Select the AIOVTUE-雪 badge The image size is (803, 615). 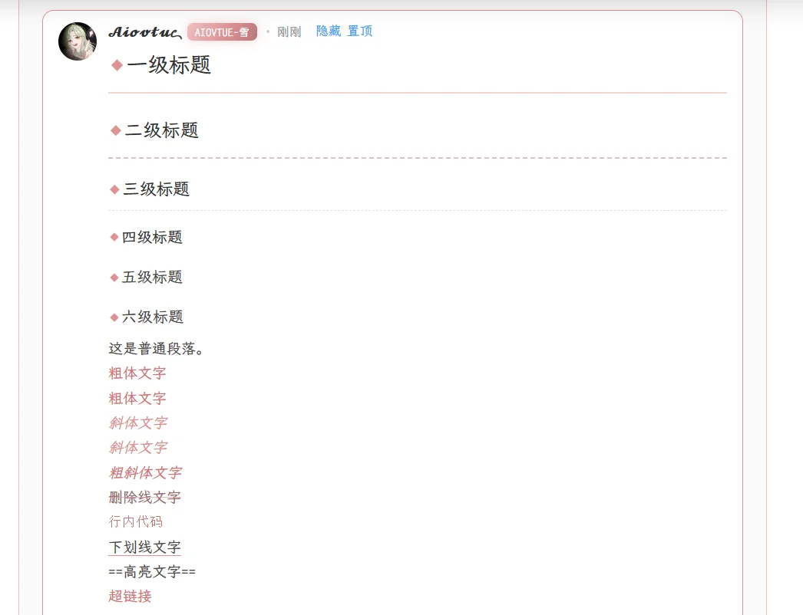click(x=222, y=31)
